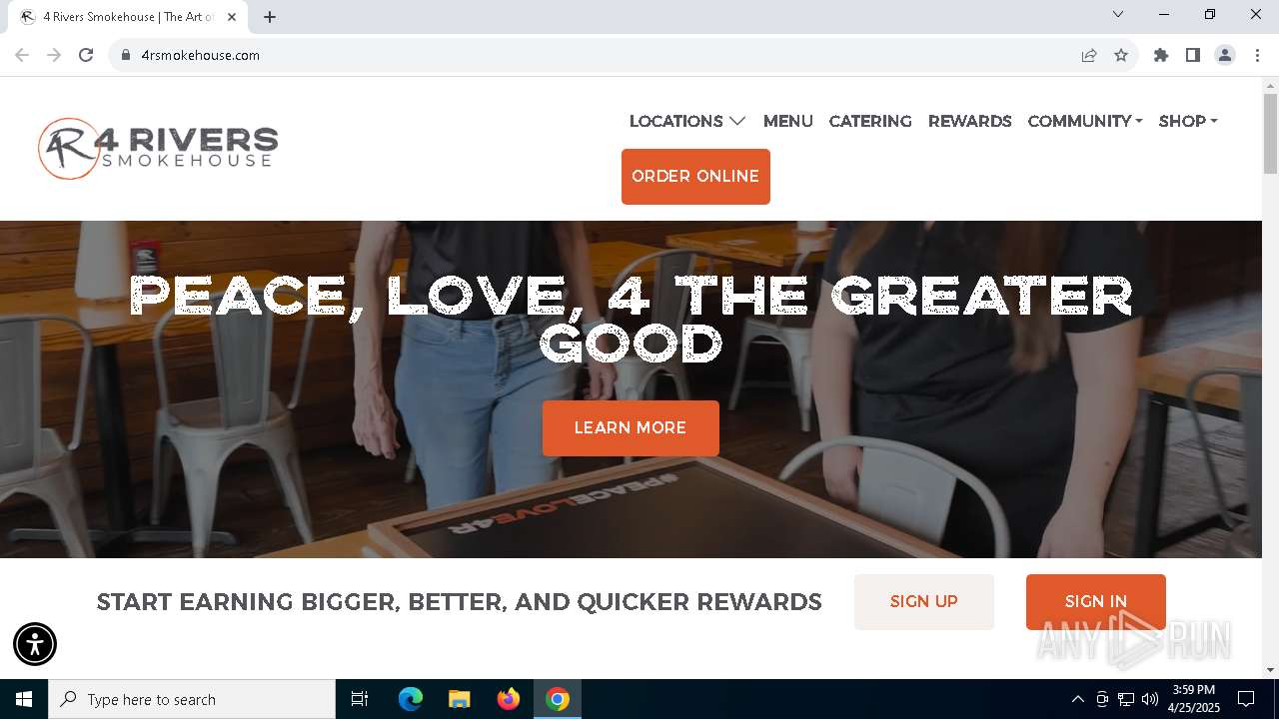
Task: Open the Chrome extensions puzzle icon
Action: [x=1161, y=55]
